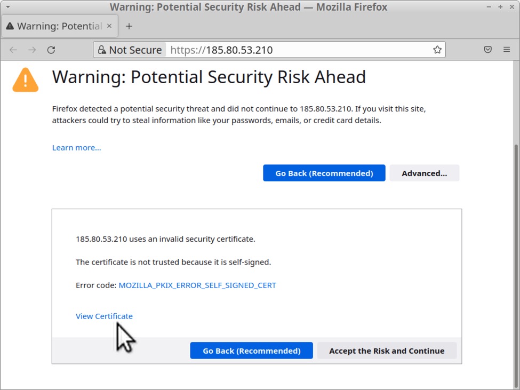
Task: Click the Forward navigation arrow
Action: click(32, 50)
